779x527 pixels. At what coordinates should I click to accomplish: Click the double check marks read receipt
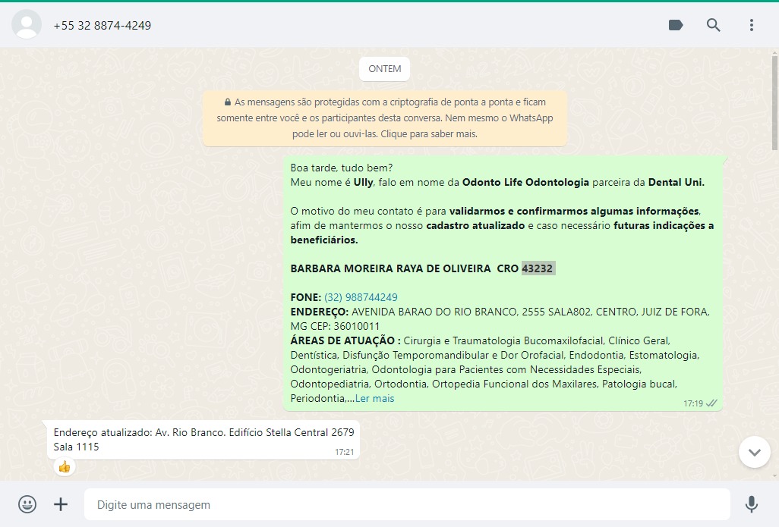(x=711, y=403)
